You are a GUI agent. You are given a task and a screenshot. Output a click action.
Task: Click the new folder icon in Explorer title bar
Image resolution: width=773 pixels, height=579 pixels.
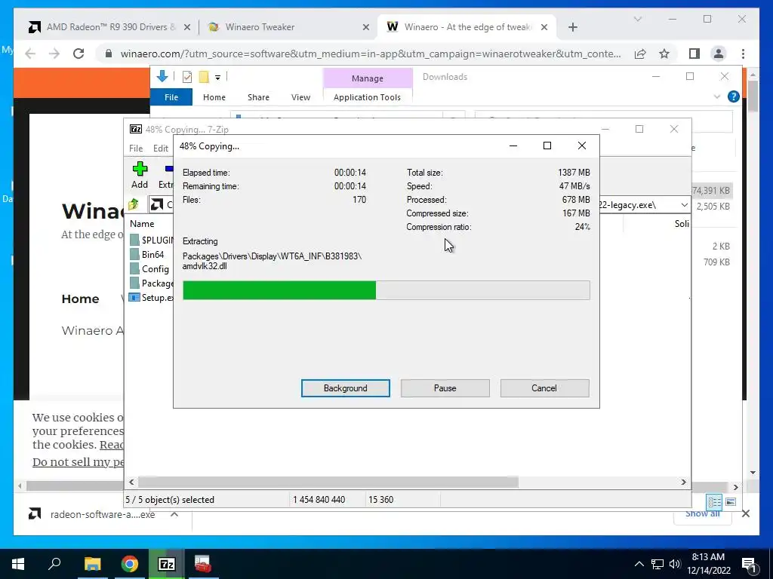point(204,77)
